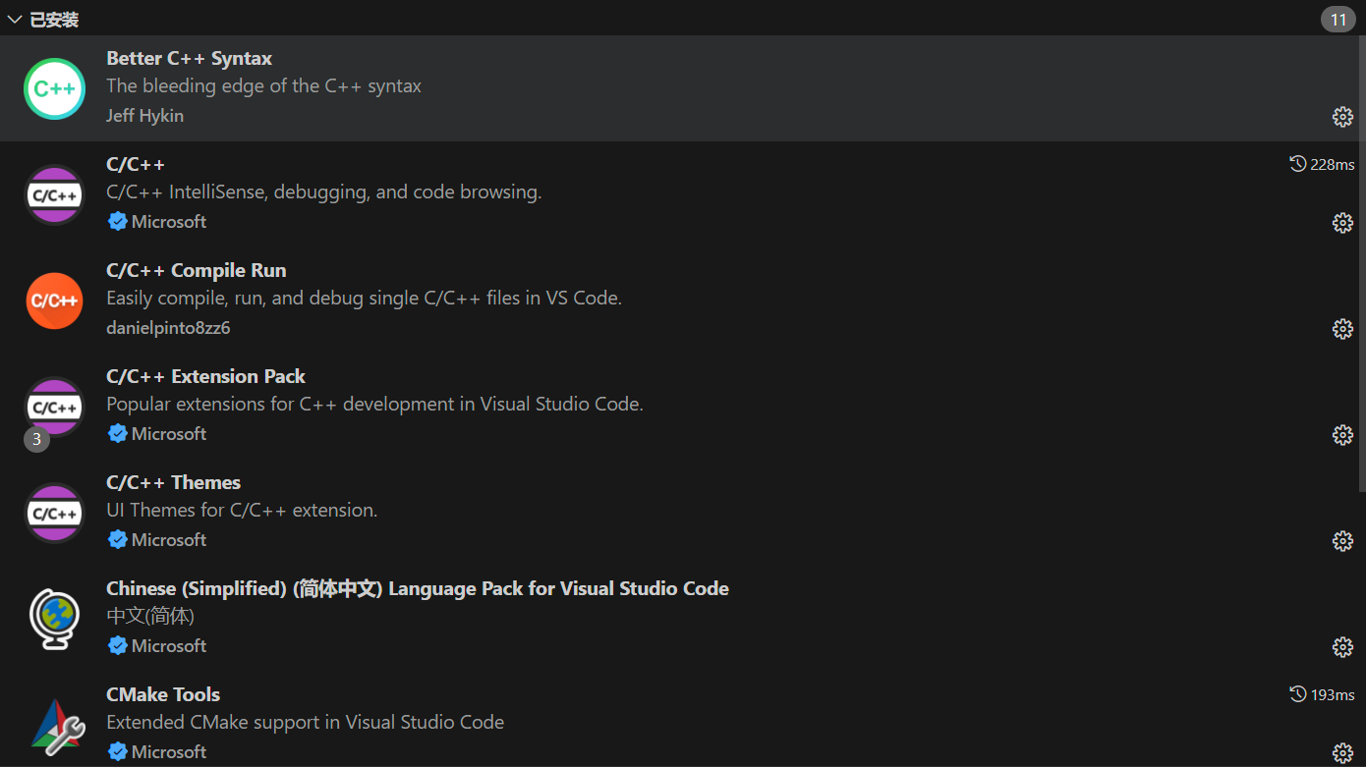The width and height of the screenshot is (1366, 767).
Task: Select the C/C++ Extension Pack title
Action: 205,376
